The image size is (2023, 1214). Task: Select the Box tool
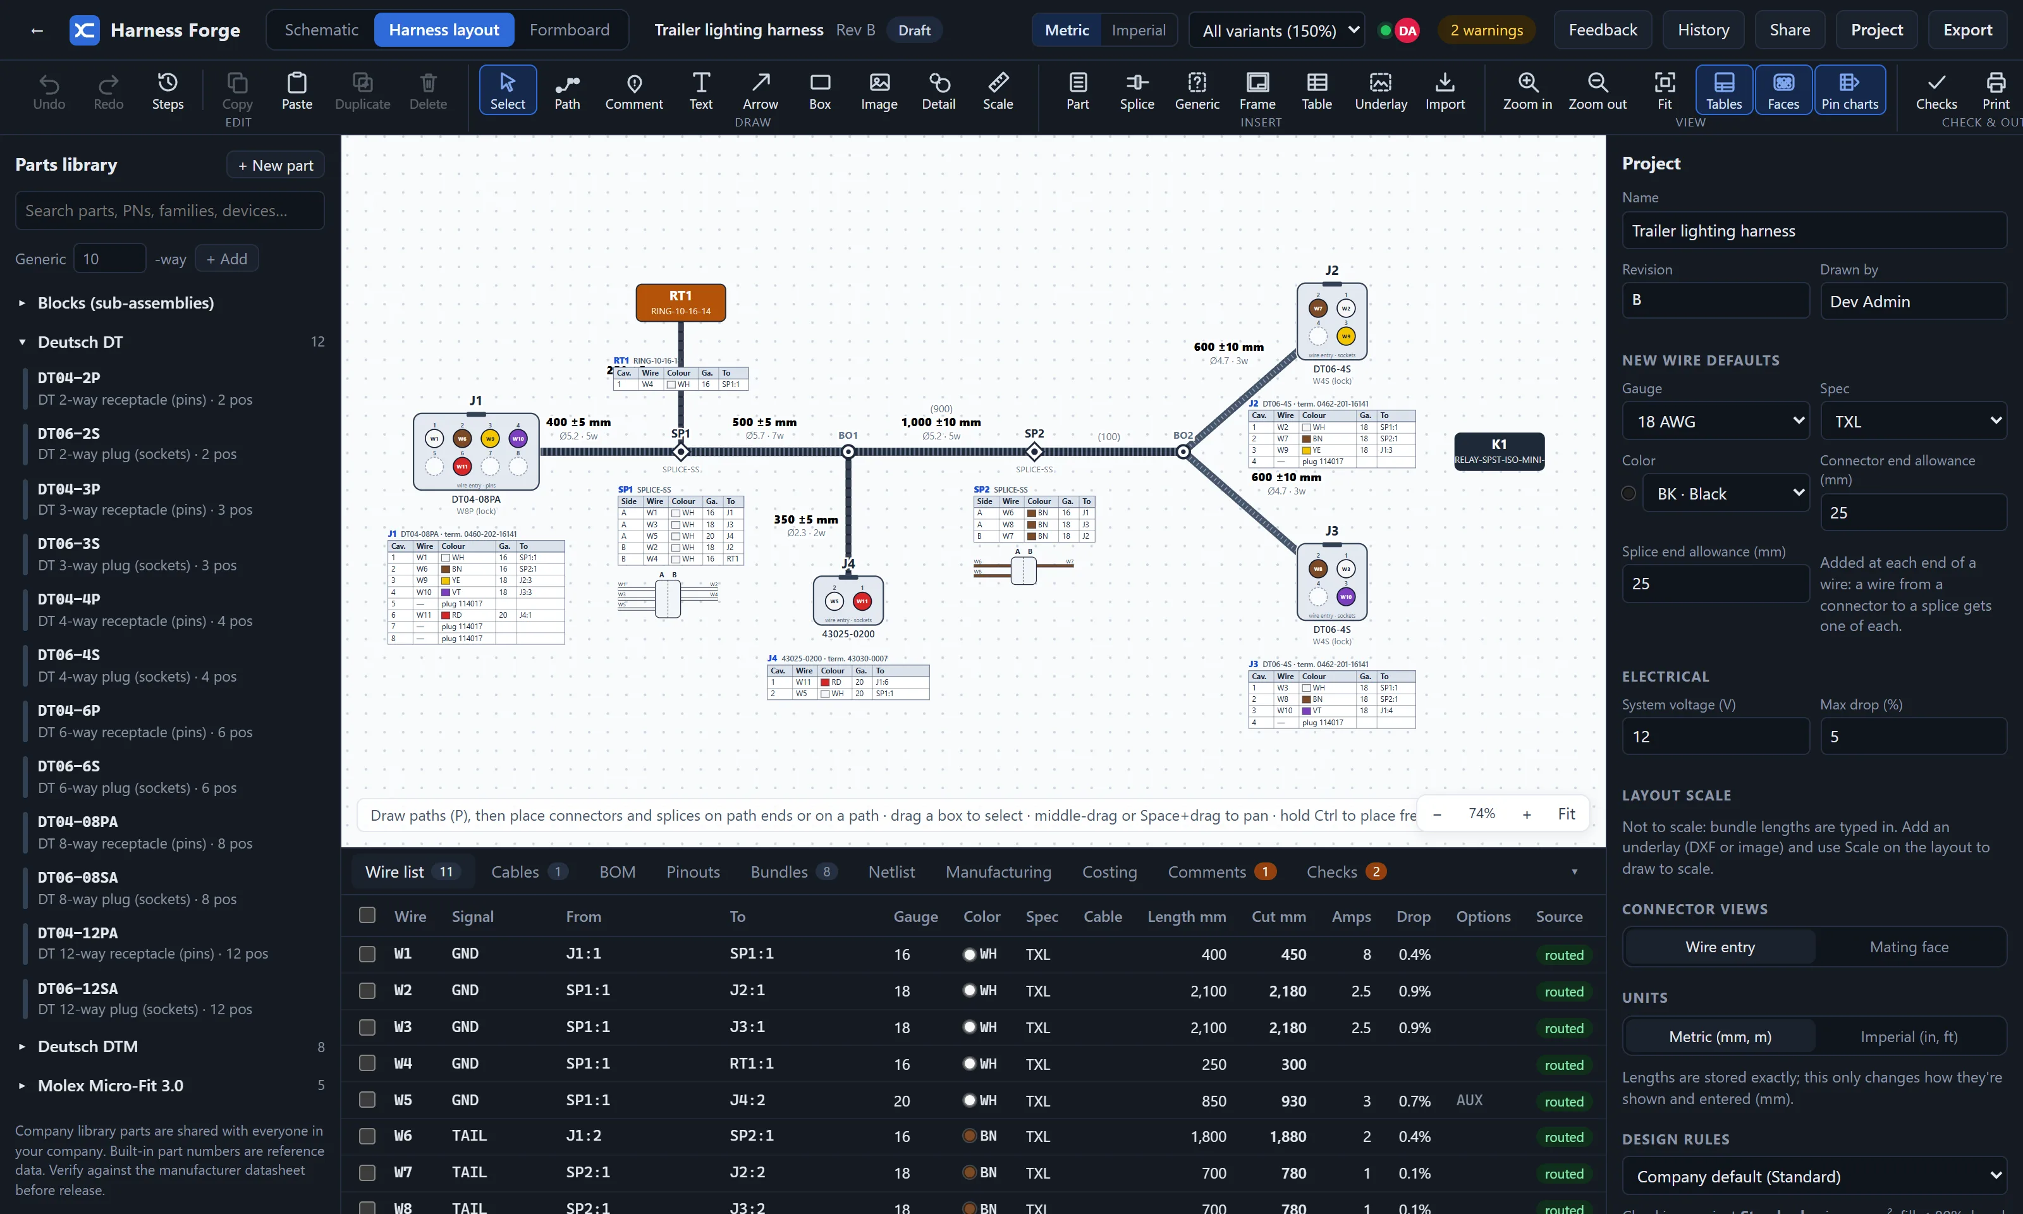[x=819, y=90]
